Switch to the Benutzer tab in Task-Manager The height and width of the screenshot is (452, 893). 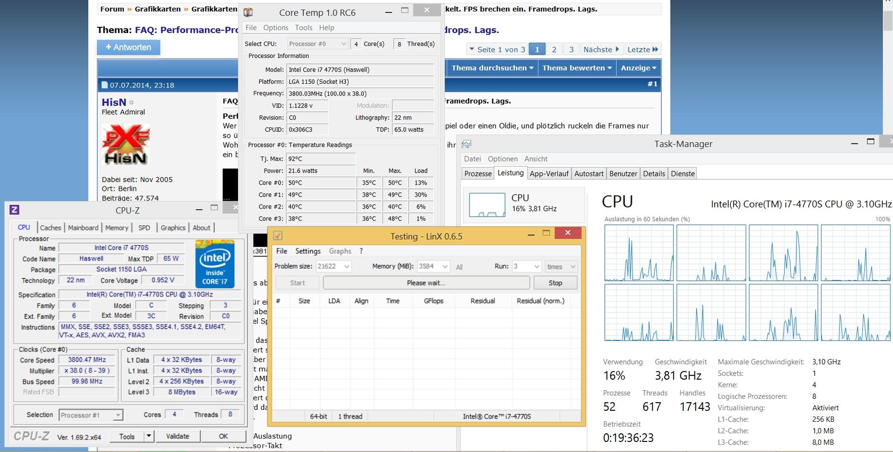(x=623, y=174)
